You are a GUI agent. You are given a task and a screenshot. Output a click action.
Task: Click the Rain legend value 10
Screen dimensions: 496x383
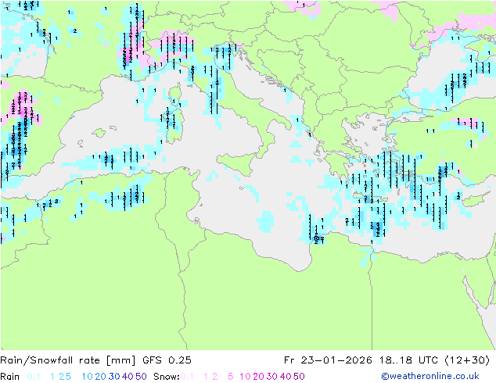[87, 377]
